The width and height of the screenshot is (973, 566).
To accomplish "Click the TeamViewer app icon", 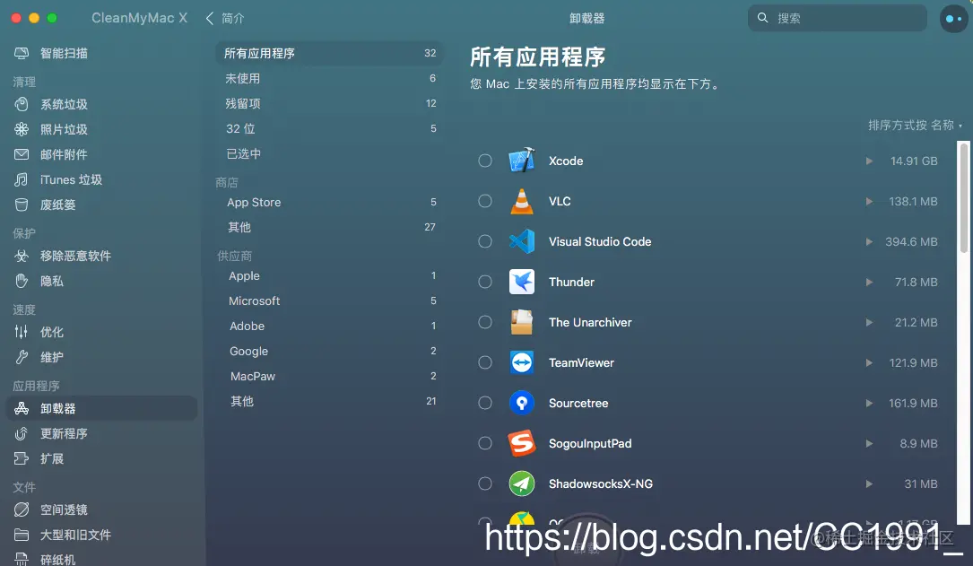I will click(x=522, y=362).
